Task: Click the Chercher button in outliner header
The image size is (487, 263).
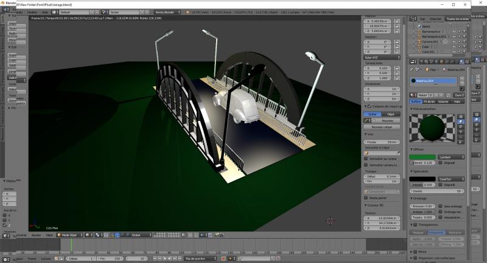Action: coord(435,19)
